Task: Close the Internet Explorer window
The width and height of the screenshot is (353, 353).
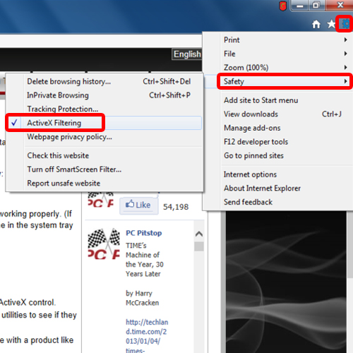Action: click(x=339, y=6)
